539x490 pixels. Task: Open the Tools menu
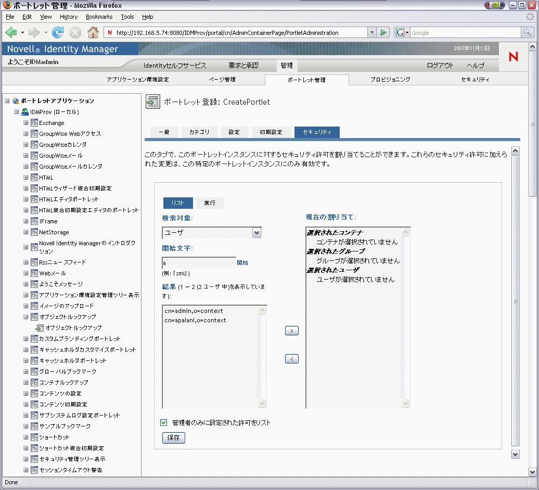click(x=127, y=17)
